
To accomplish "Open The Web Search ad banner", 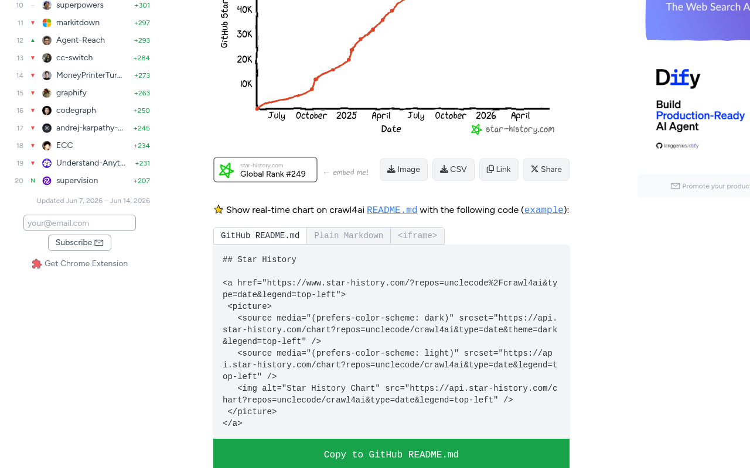I will click(698, 20).
